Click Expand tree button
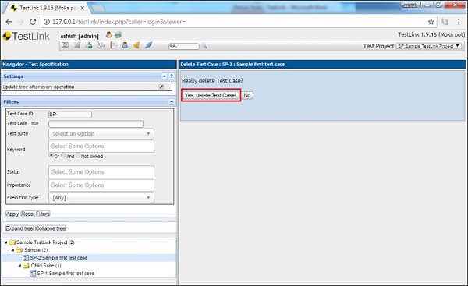The image size is (468, 286). pos(19,228)
